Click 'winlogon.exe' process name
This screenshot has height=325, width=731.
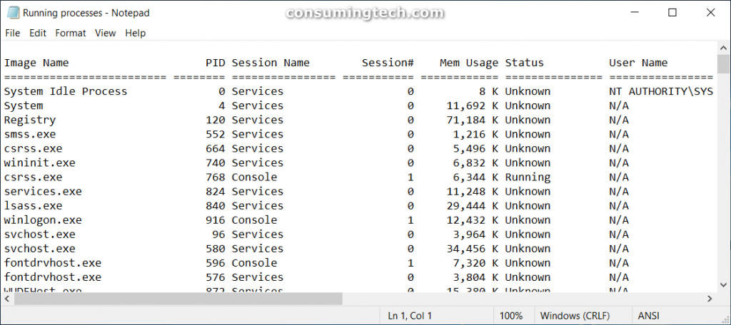click(43, 220)
